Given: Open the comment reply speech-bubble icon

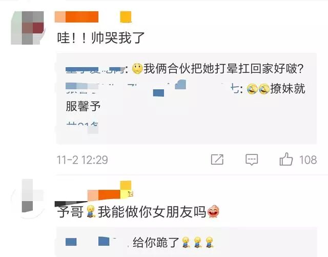Looking at the screenshot, I should [252, 160].
